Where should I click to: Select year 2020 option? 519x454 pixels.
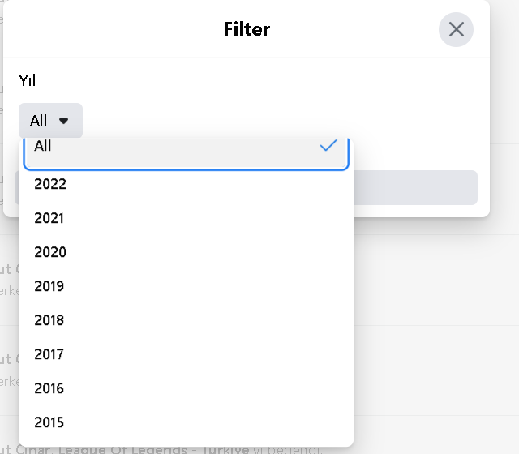[x=186, y=252]
